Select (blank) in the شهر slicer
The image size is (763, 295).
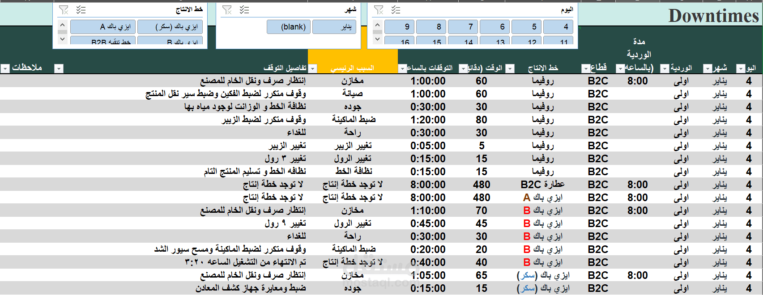tap(289, 27)
